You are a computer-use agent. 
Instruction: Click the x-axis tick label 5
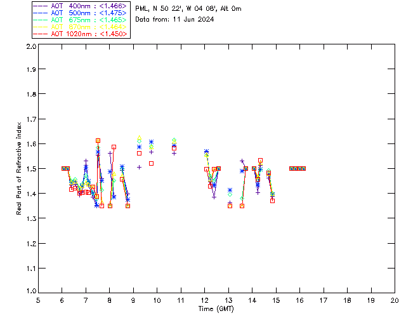tap(38, 301)
